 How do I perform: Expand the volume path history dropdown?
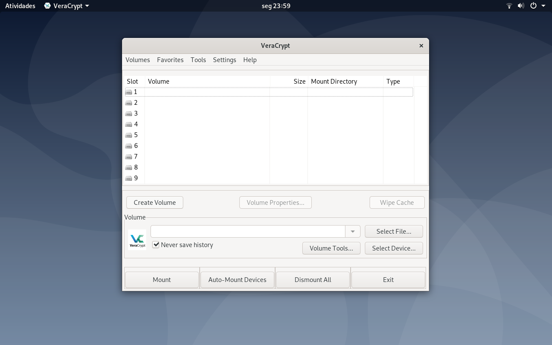(x=352, y=232)
